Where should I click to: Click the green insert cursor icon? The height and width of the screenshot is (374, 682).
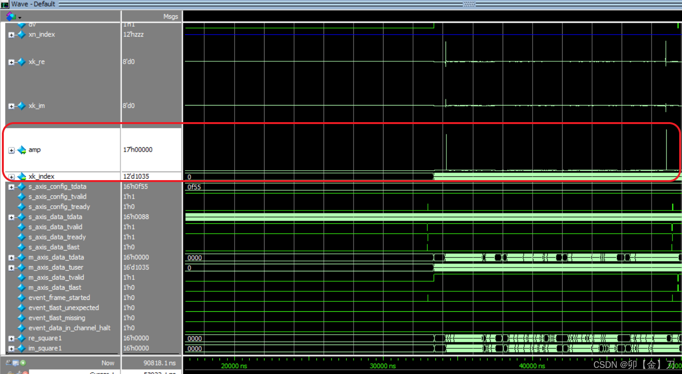tap(23, 363)
